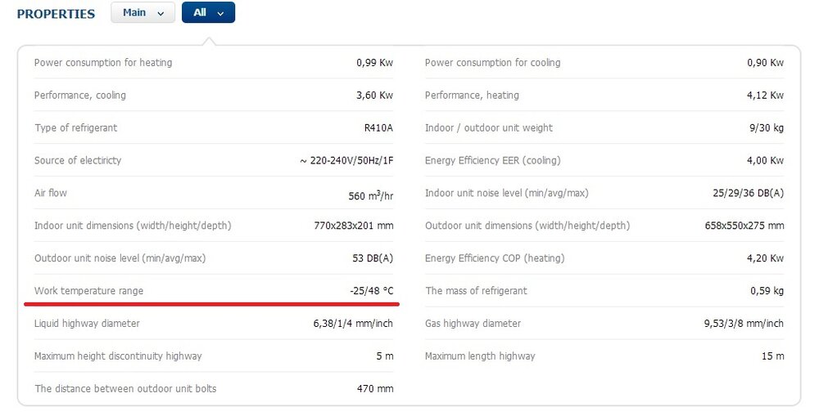The image size is (819, 416).
Task: Open the chevron arrow on the All button
Action: tap(221, 14)
